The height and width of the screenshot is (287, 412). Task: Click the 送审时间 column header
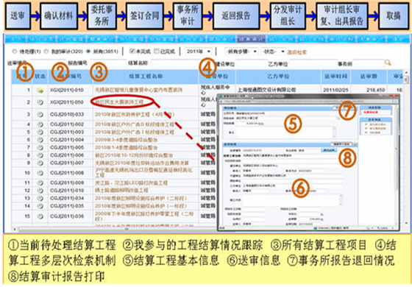(335, 77)
